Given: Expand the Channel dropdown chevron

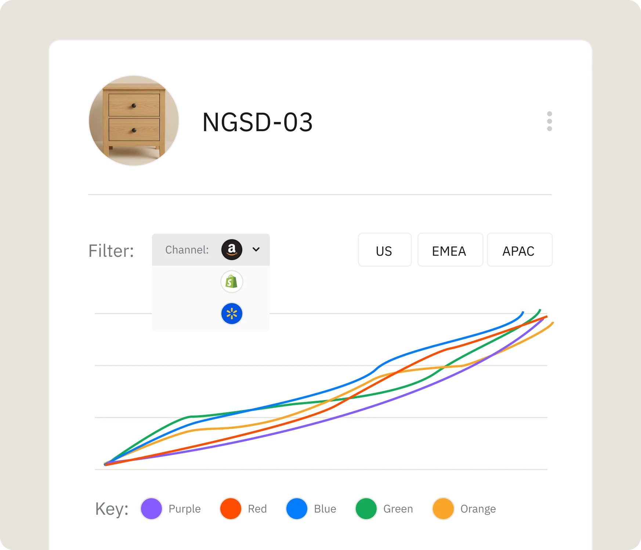Looking at the screenshot, I should (x=256, y=250).
